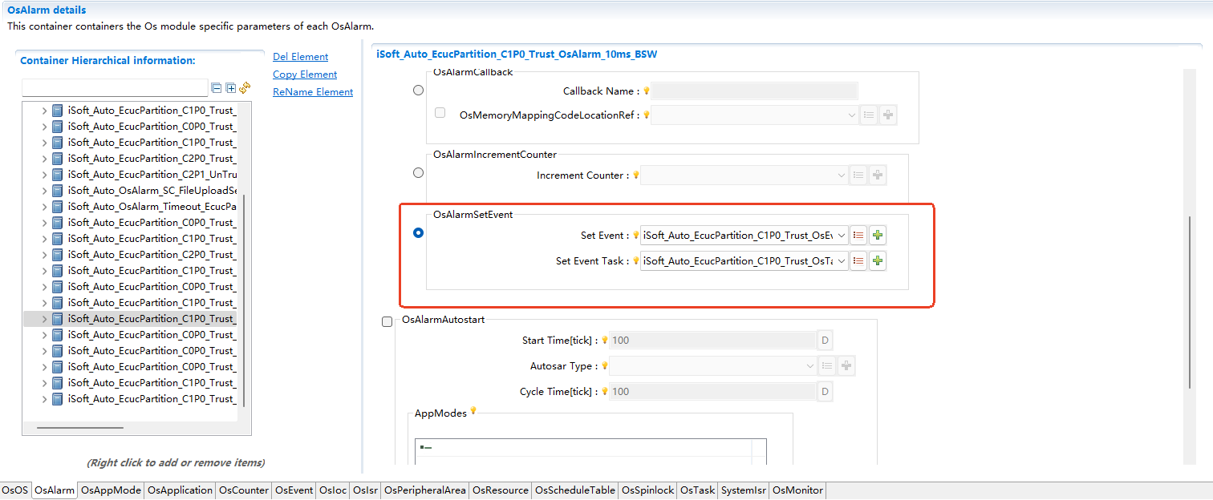This screenshot has width=1213, height=500.
Task: Open the Set Event dropdown
Action: click(841, 236)
